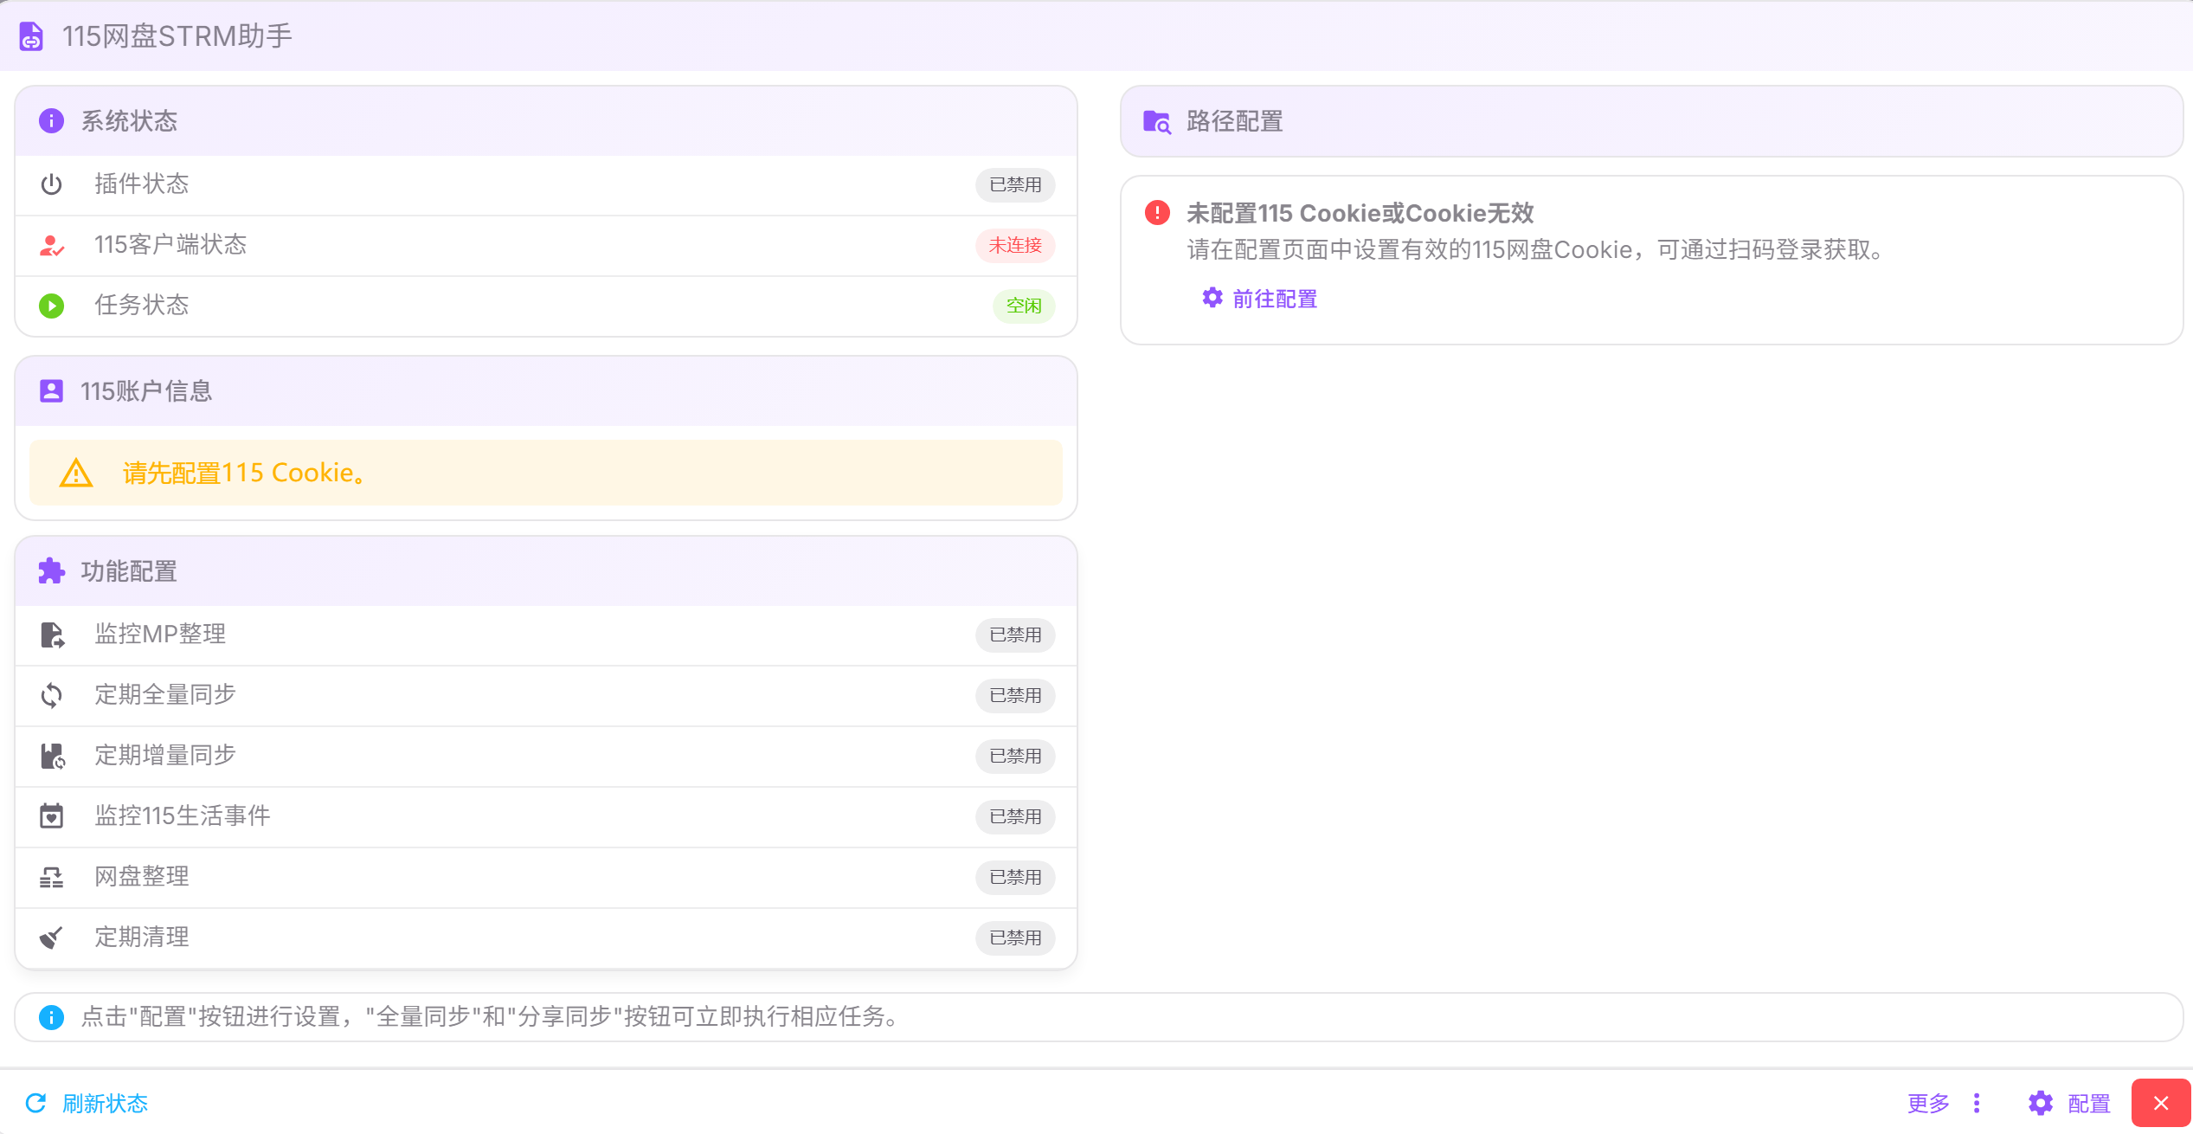Click the 已禁用 badge for 插件状态

[1015, 184]
